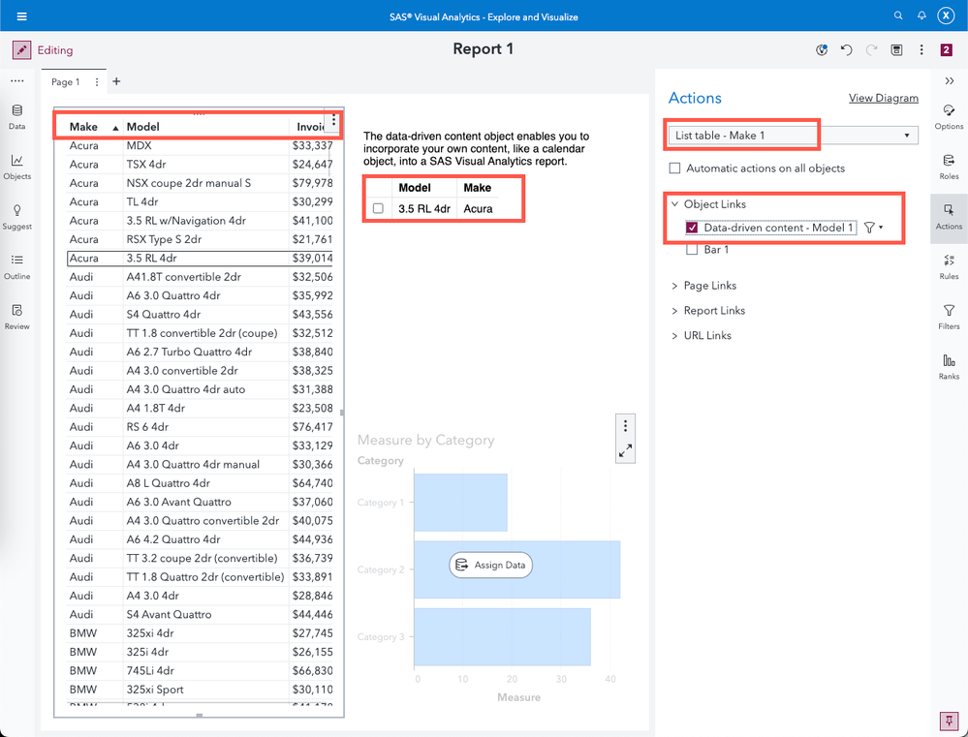The height and width of the screenshot is (737, 968).
Task: Click the search magnifier icon
Action: pyautogui.click(x=898, y=16)
